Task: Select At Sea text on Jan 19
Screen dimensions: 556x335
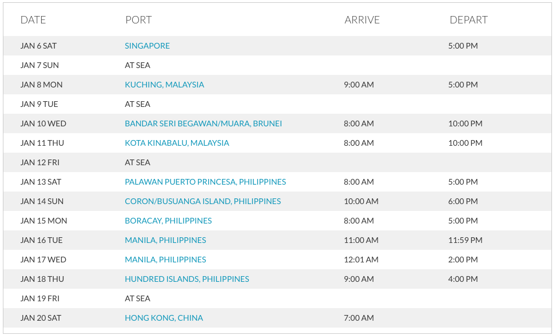Action: click(x=137, y=298)
